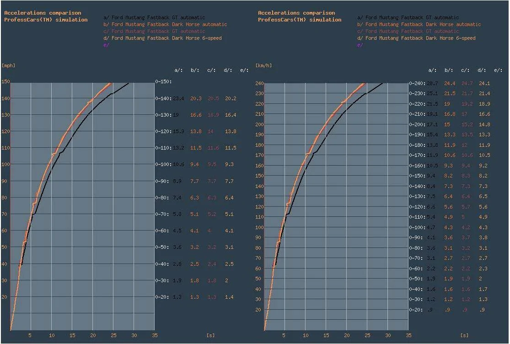510x344 pixels.
Task: Click value 13.2 in mph 0-110 row
Action: [x=178, y=148]
